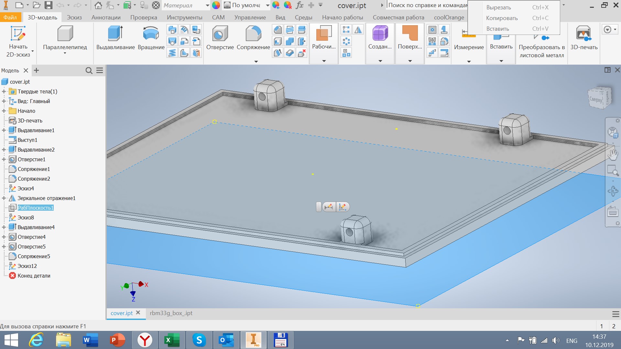Open the Материал dropdown

coord(207,5)
